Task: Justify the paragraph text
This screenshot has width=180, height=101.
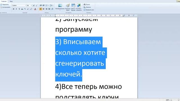Action: (49, 9)
